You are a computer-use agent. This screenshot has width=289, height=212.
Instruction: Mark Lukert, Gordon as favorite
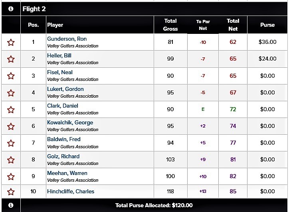point(11,93)
